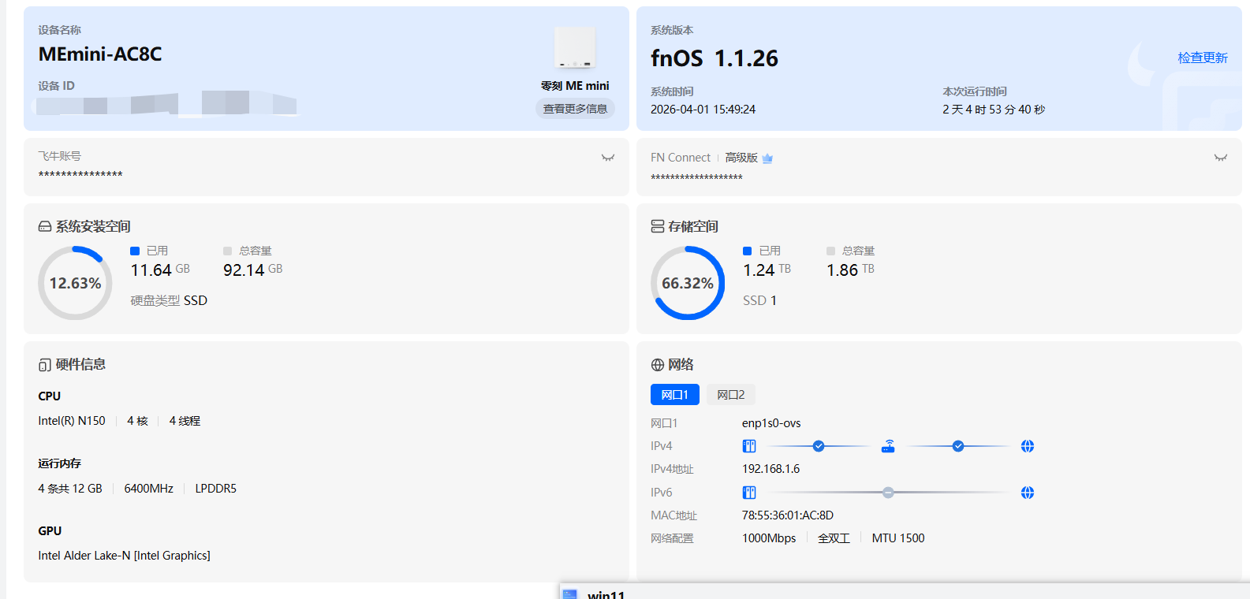Click the 系统安装空间 disk icon
This screenshot has height=599, width=1250.
(x=45, y=227)
